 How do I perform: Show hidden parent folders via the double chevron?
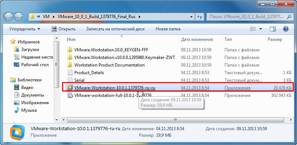[x=39, y=17]
